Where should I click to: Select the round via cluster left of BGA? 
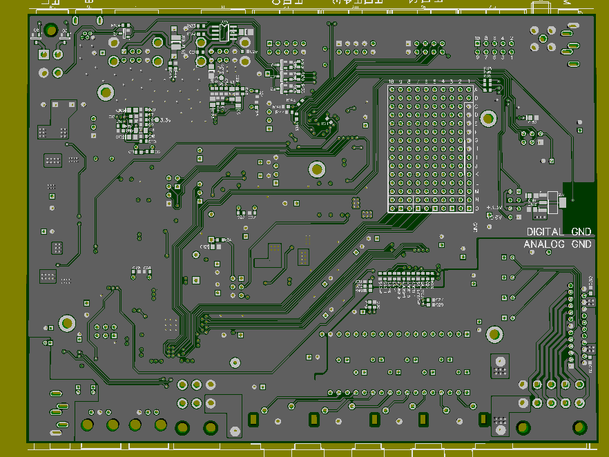tap(319, 122)
